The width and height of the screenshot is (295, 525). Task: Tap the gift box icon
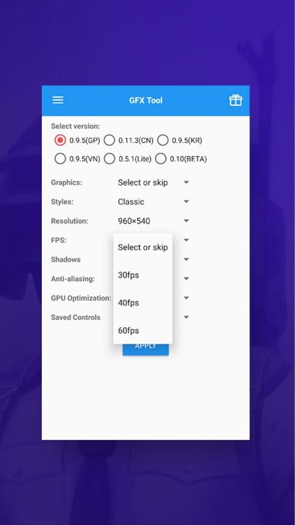click(x=235, y=100)
